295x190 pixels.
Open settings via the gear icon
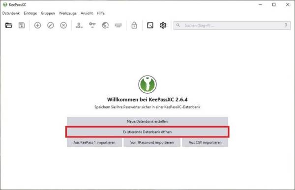click(163, 25)
